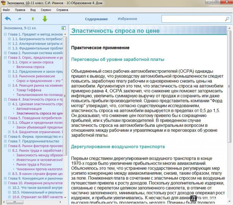This screenshot has height=205, width=233.
Task: Open the Вид menu
Action: (x=33, y=10)
